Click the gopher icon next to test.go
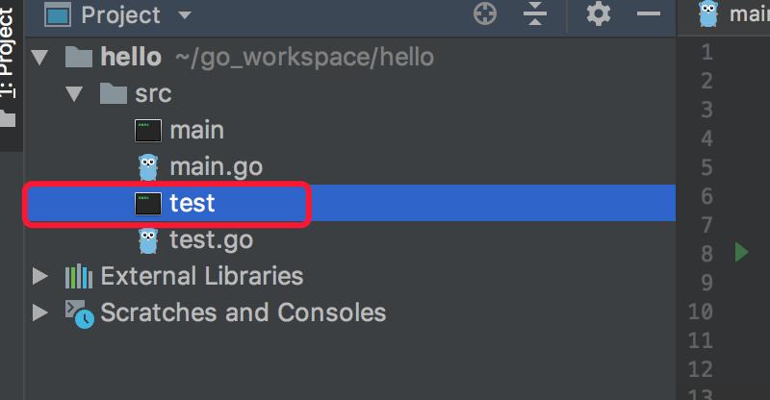The height and width of the screenshot is (400, 770). coord(148,240)
